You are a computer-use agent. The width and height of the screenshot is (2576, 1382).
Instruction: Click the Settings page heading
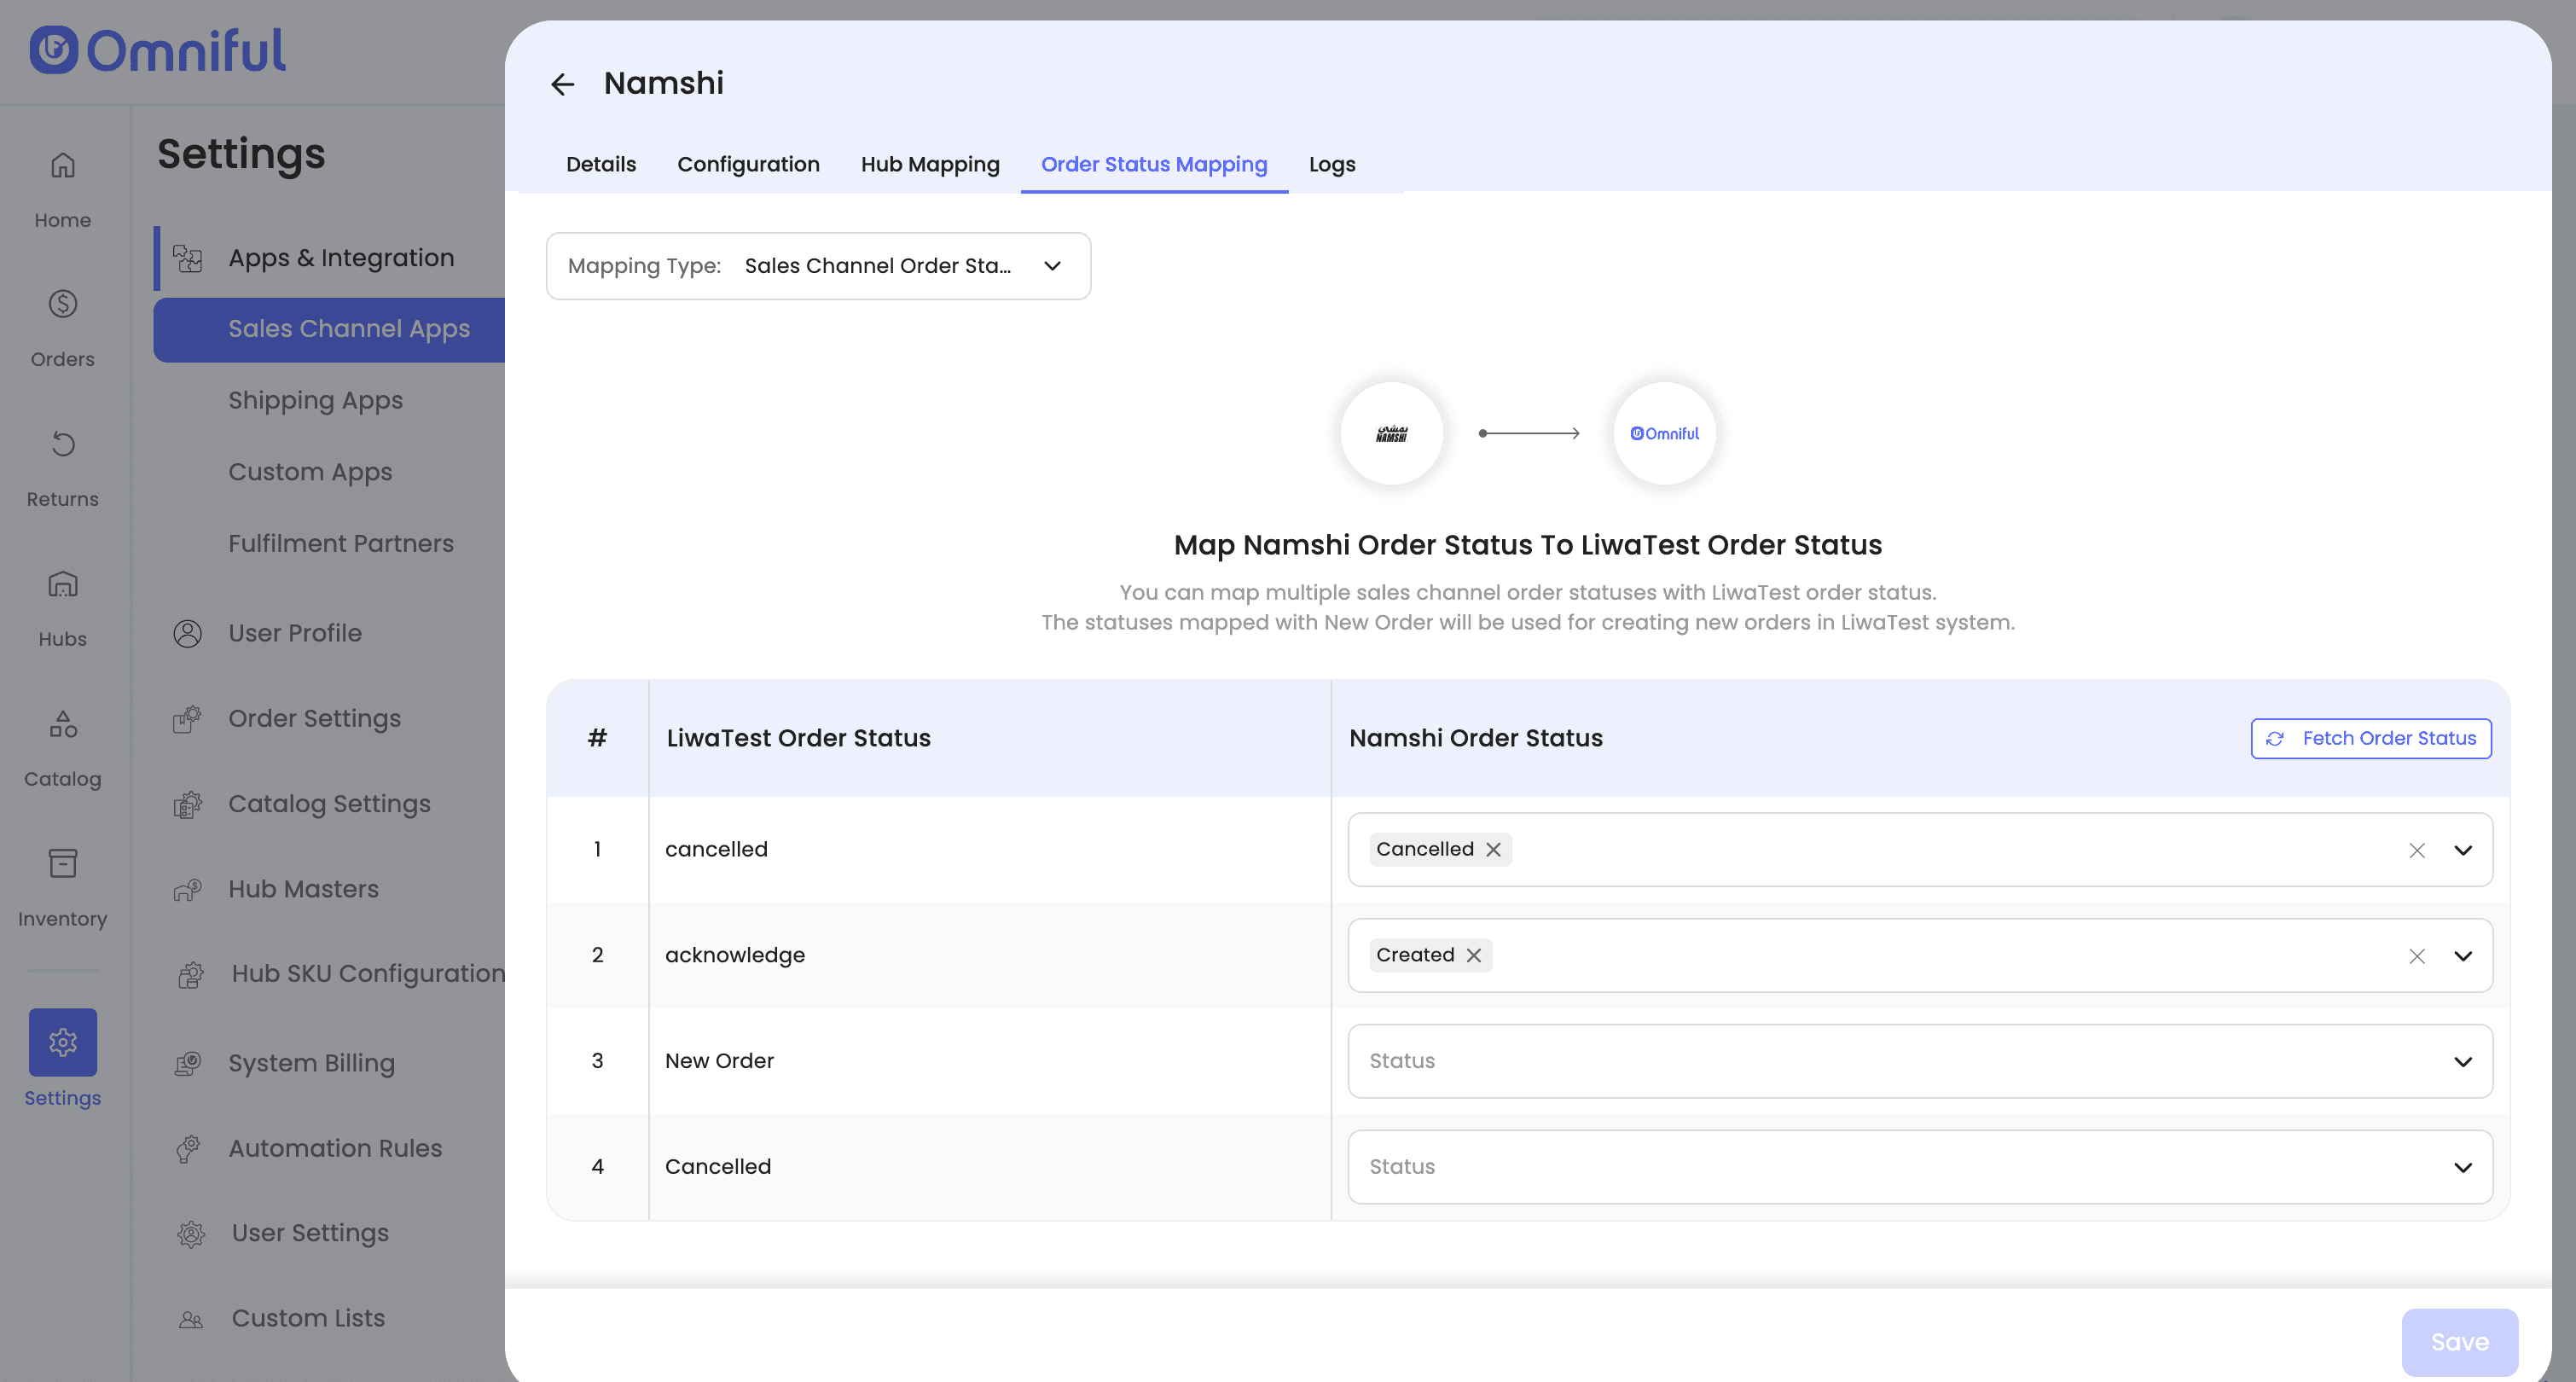pos(241,154)
